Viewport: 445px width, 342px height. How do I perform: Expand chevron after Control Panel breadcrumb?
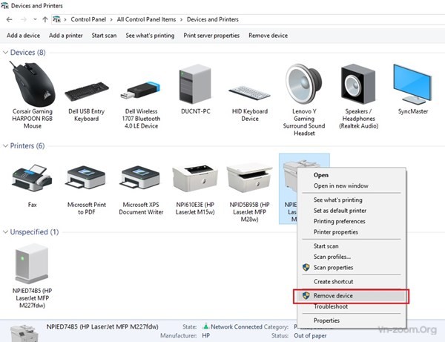point(111,19)
